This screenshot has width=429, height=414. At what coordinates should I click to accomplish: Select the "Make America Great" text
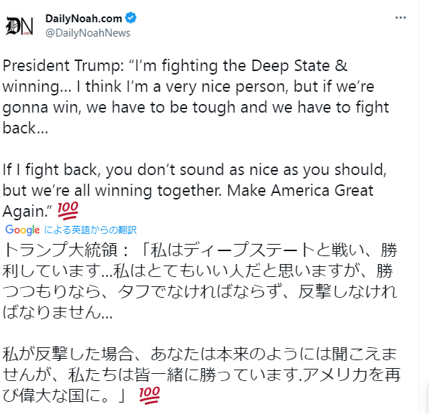(x=300, y=190)
